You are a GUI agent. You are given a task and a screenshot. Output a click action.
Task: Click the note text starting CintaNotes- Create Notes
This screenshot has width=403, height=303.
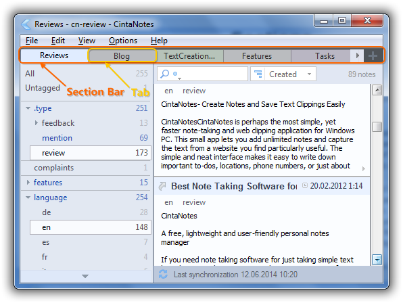[253, 104]
